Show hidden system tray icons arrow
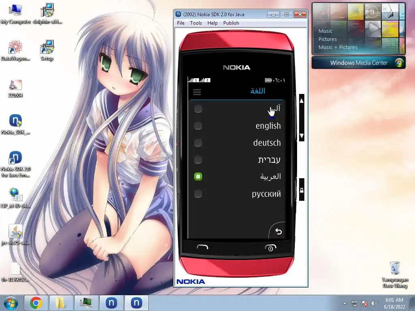Viewport: 415px width, 311px height. (x=344, y=303)
